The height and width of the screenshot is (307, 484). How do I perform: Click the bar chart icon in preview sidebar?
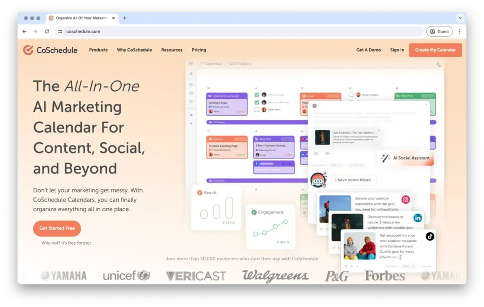[x=191, y=123]
